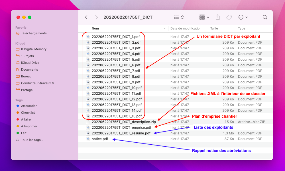285x171 pixels.
Task: Click PDF icon of 2022062201755T_DICT_12.pdf
Action: coord(88,99)
